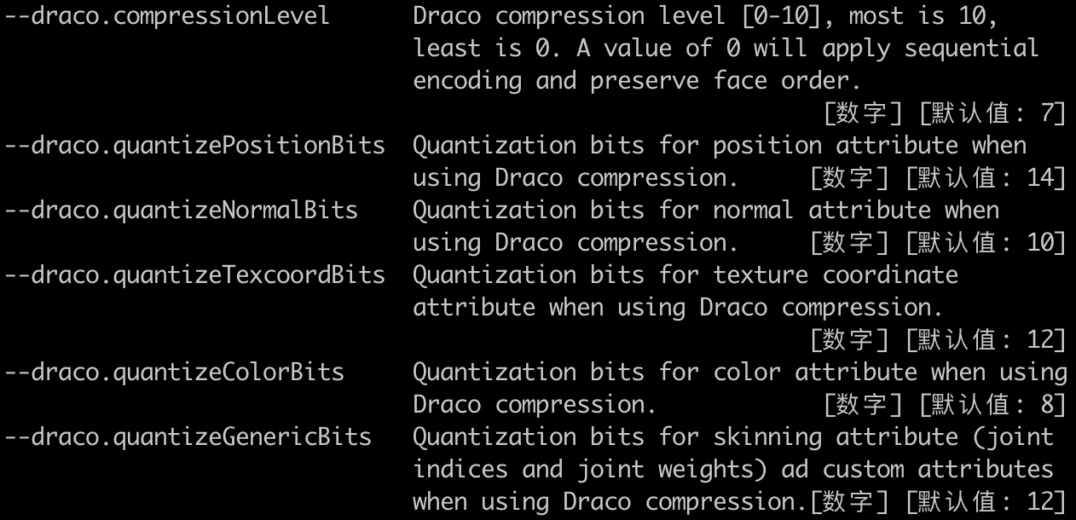
Task: Click the --draco.quantizeGenericBits flag name
Action: tap(188, 437)
